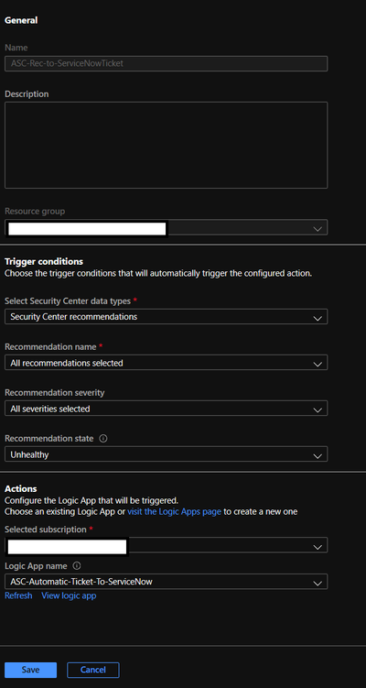Click the Logic App name info icon
Viewport: 366px width, 688px height.
pos(77,565)
